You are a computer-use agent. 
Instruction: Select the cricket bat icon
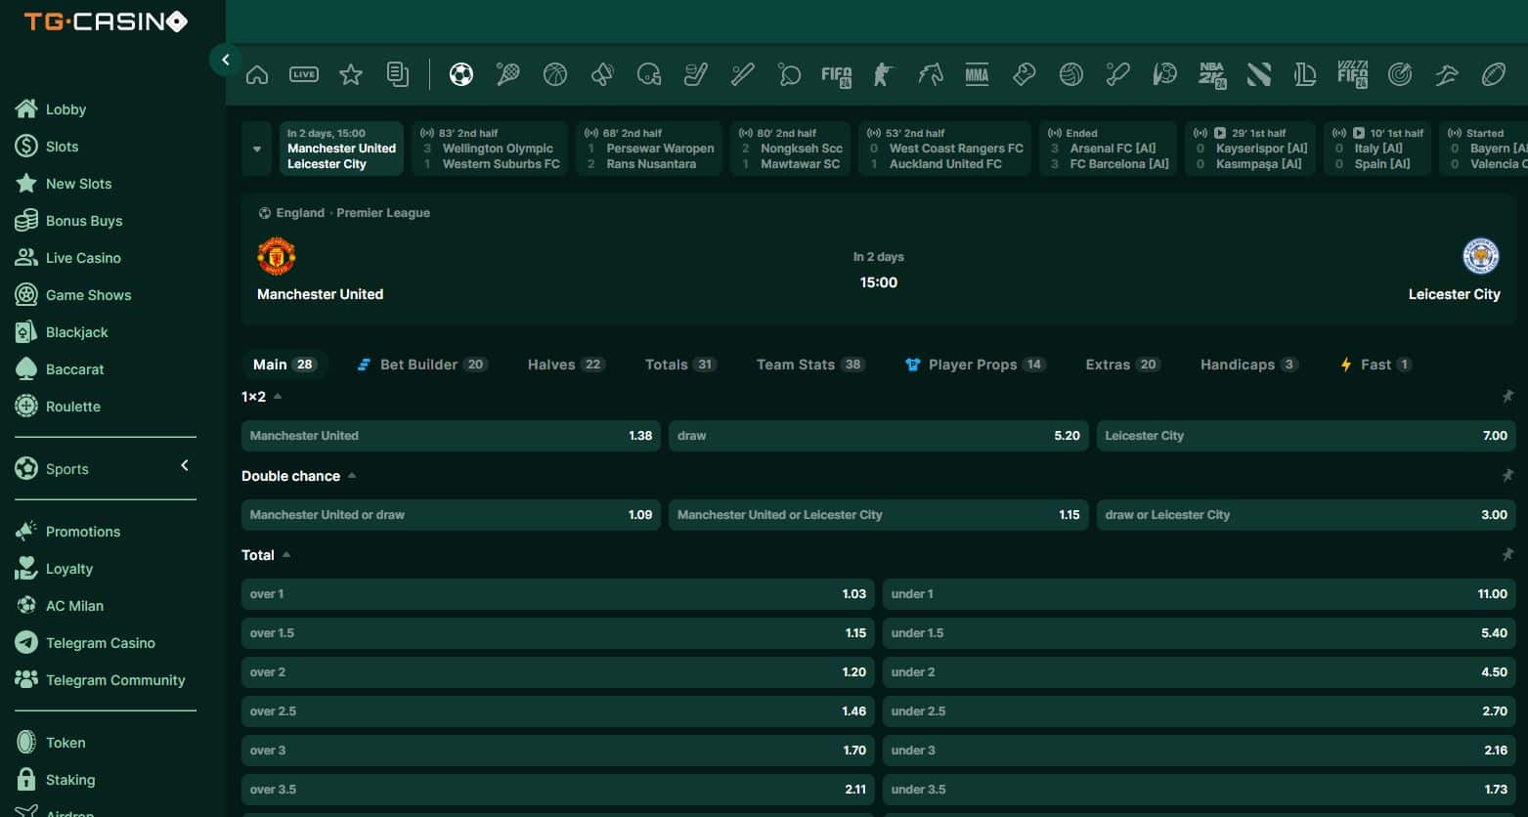tap(1118, 74)
